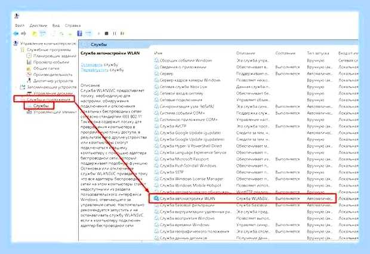Open the Действие menu

click(x=38, y=25)
